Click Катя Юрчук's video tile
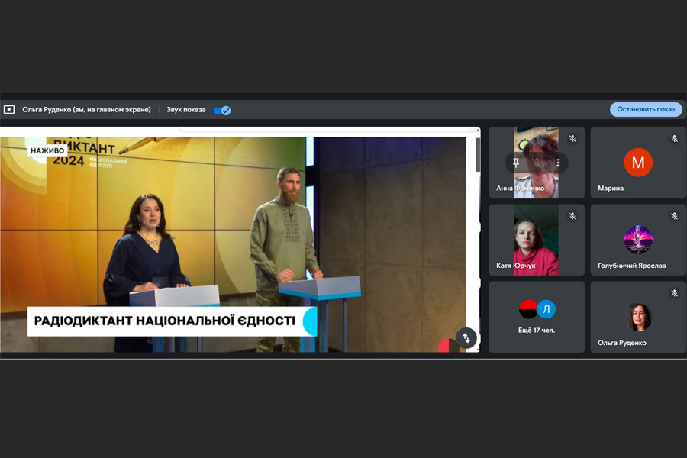The width and height of the screenshot is (687, 458). tap(536, 240)
